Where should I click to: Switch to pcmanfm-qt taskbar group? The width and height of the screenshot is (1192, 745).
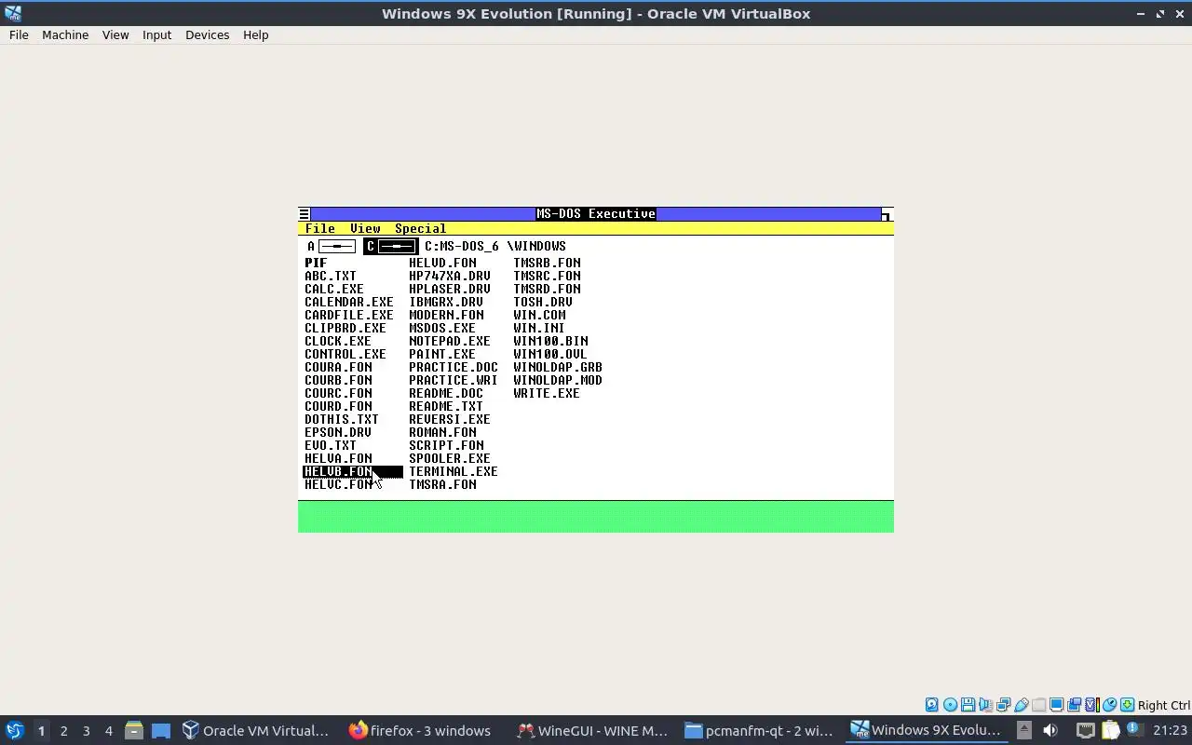[759, 730]
